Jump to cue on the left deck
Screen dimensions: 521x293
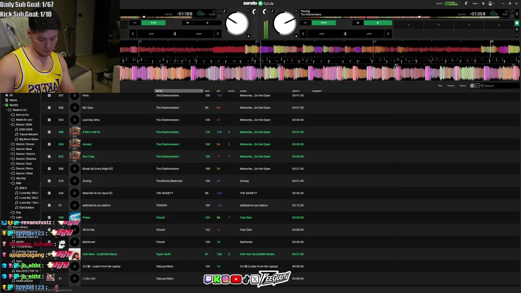click(x=187, y=23)
